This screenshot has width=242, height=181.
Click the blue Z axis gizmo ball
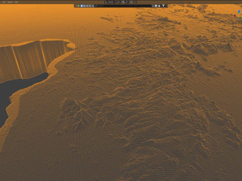pos(239,12)
